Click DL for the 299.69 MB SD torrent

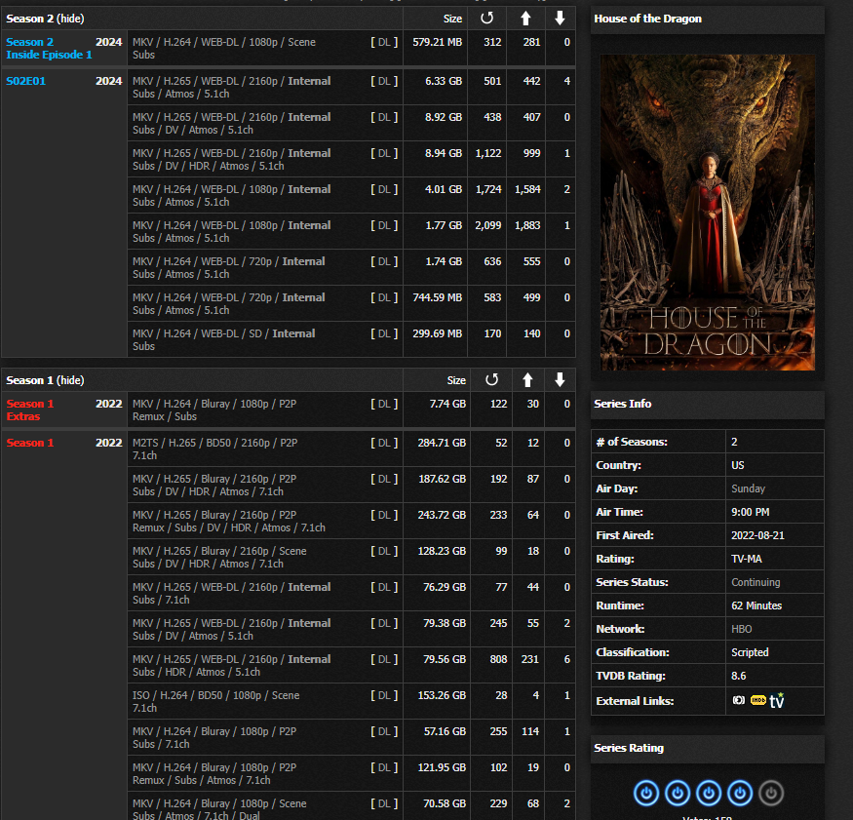384,333
